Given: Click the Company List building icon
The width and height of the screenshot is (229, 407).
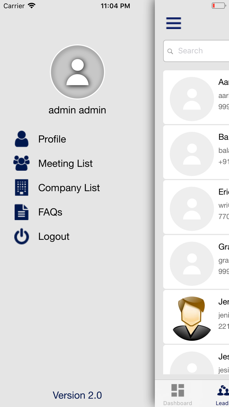Looking at the screenshot, I should click(x=22, y=187).
